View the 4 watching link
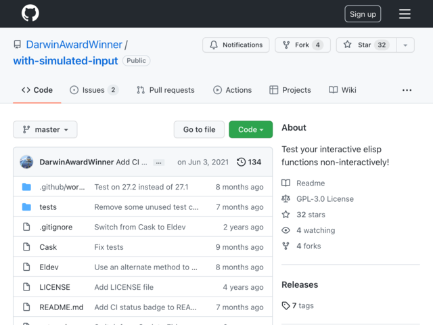This screenshot has width=433, height=325. tap(309, 230)
